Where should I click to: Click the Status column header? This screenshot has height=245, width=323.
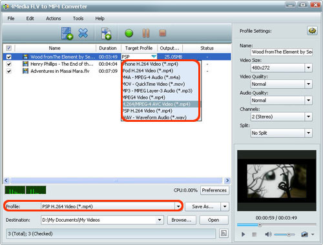(207, 48)
